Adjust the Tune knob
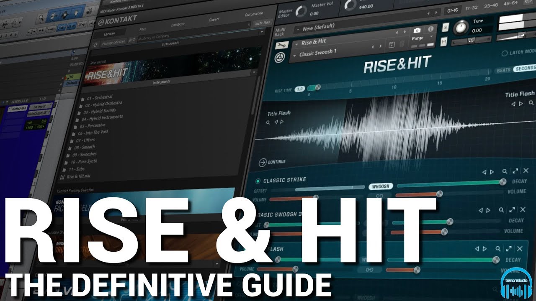Viewport: 536px width, 301px height. point(460,27)
